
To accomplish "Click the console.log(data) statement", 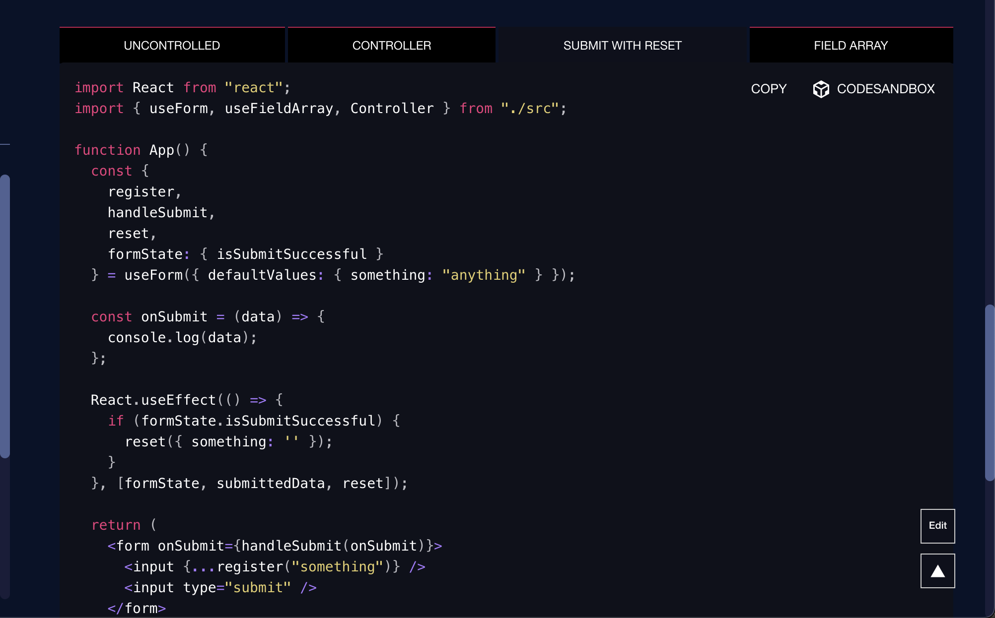I will coord(182,337).
